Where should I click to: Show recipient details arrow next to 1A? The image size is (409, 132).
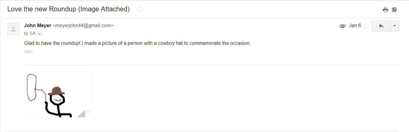coord(39,34)
